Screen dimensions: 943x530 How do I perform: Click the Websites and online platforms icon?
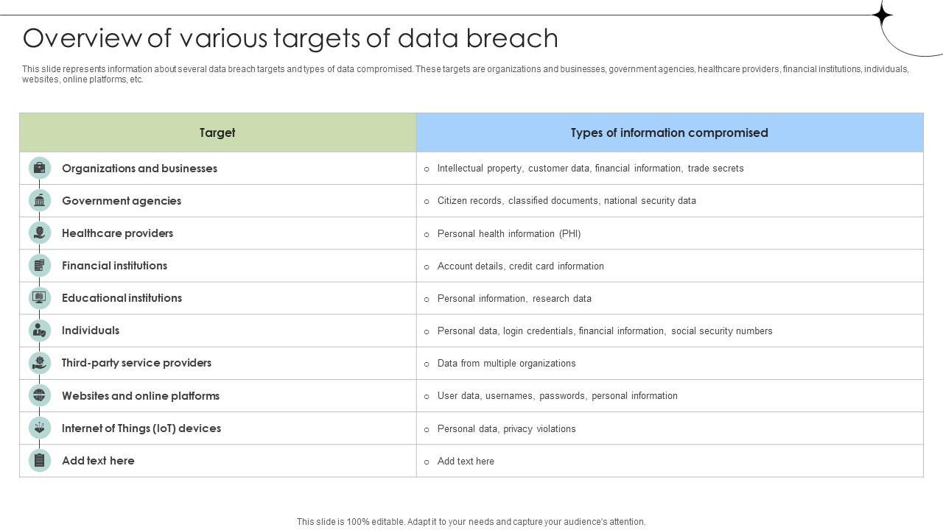pos(40,395)
